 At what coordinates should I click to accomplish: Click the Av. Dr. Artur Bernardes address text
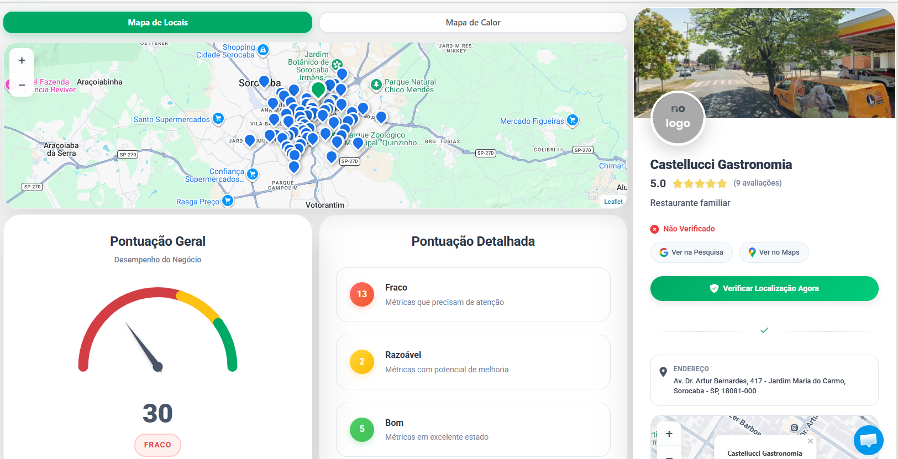pyautogui.click(x=759, y=386)
